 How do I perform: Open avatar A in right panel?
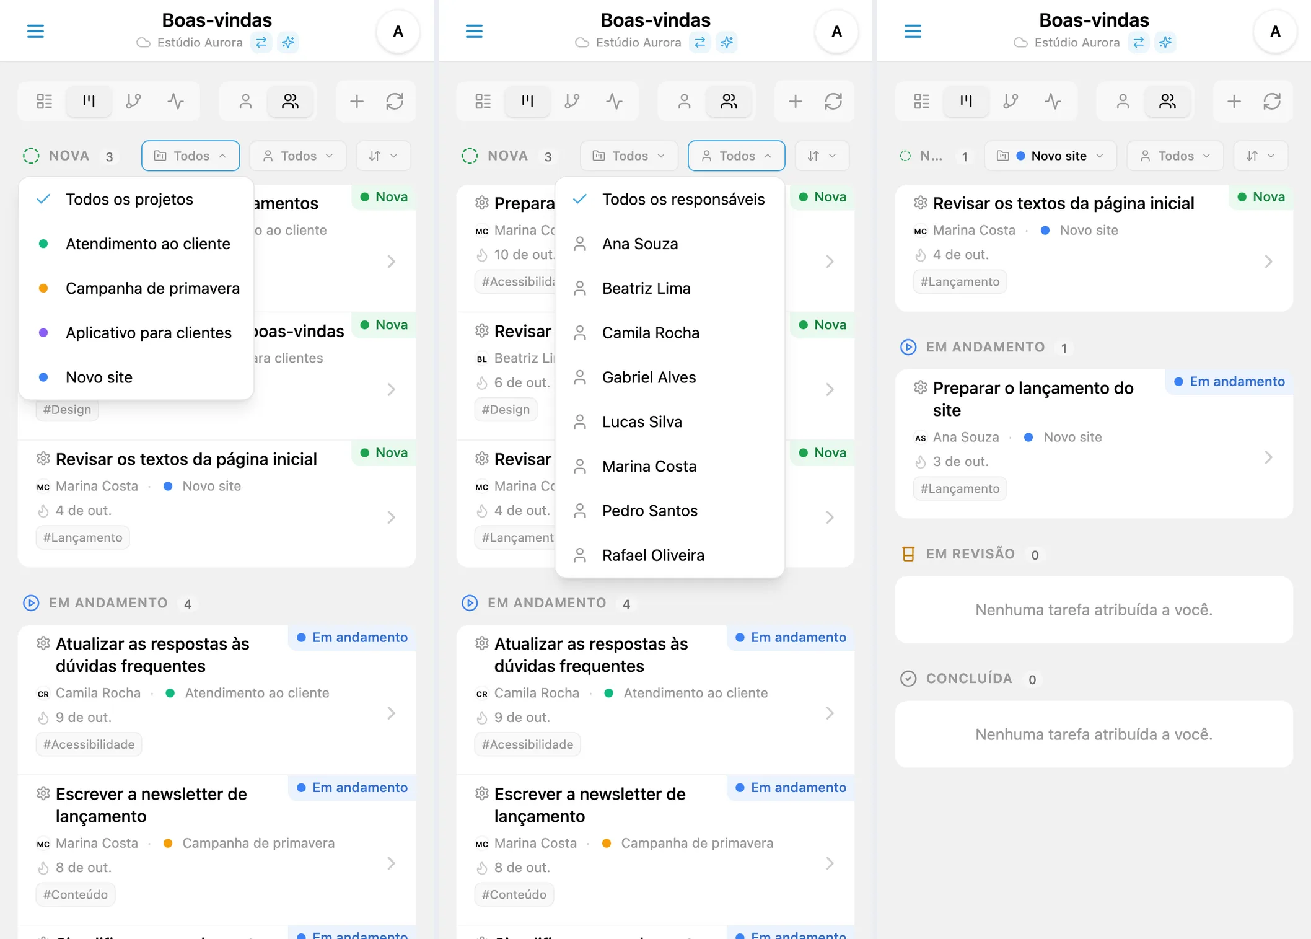click(1274, 32)
